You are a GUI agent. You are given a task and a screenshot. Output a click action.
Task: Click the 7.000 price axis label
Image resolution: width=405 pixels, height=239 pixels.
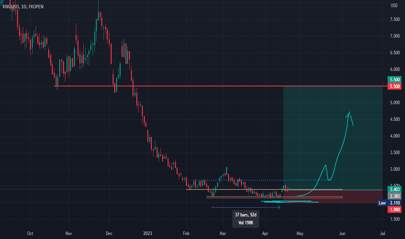click(x=395, y=36)
